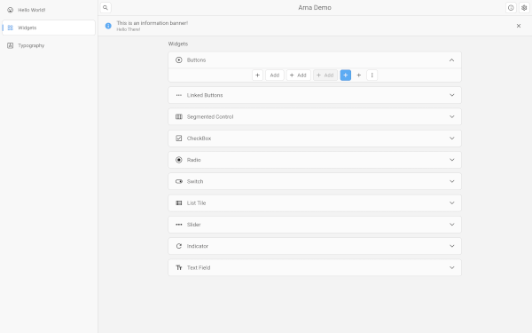The image size is (532, 333).
Task: Click the Widgets page heading text
Action: click(178, 44)
